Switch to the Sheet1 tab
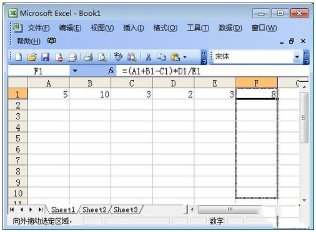The width and height of the screenshot is (316, 232). pos(63,209)
